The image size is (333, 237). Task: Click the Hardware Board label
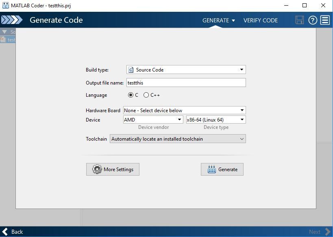coord(103,111)
